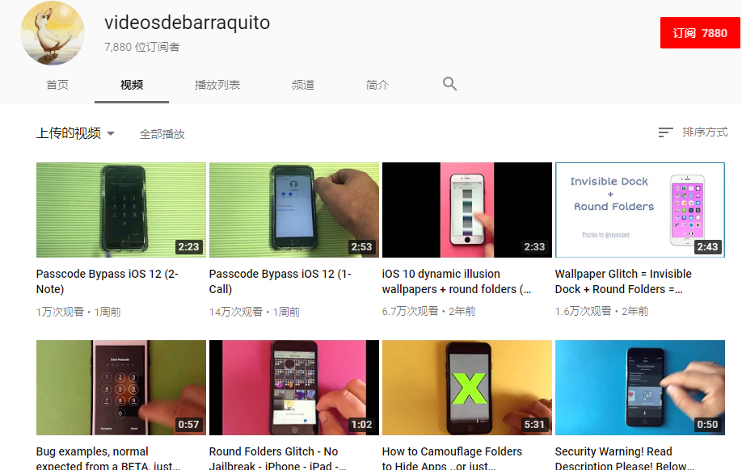The height and width of the screenshot is (470, 742).
Task: Click the red 订阅 7880 subscribe button
Action: (x=700, y=32)
